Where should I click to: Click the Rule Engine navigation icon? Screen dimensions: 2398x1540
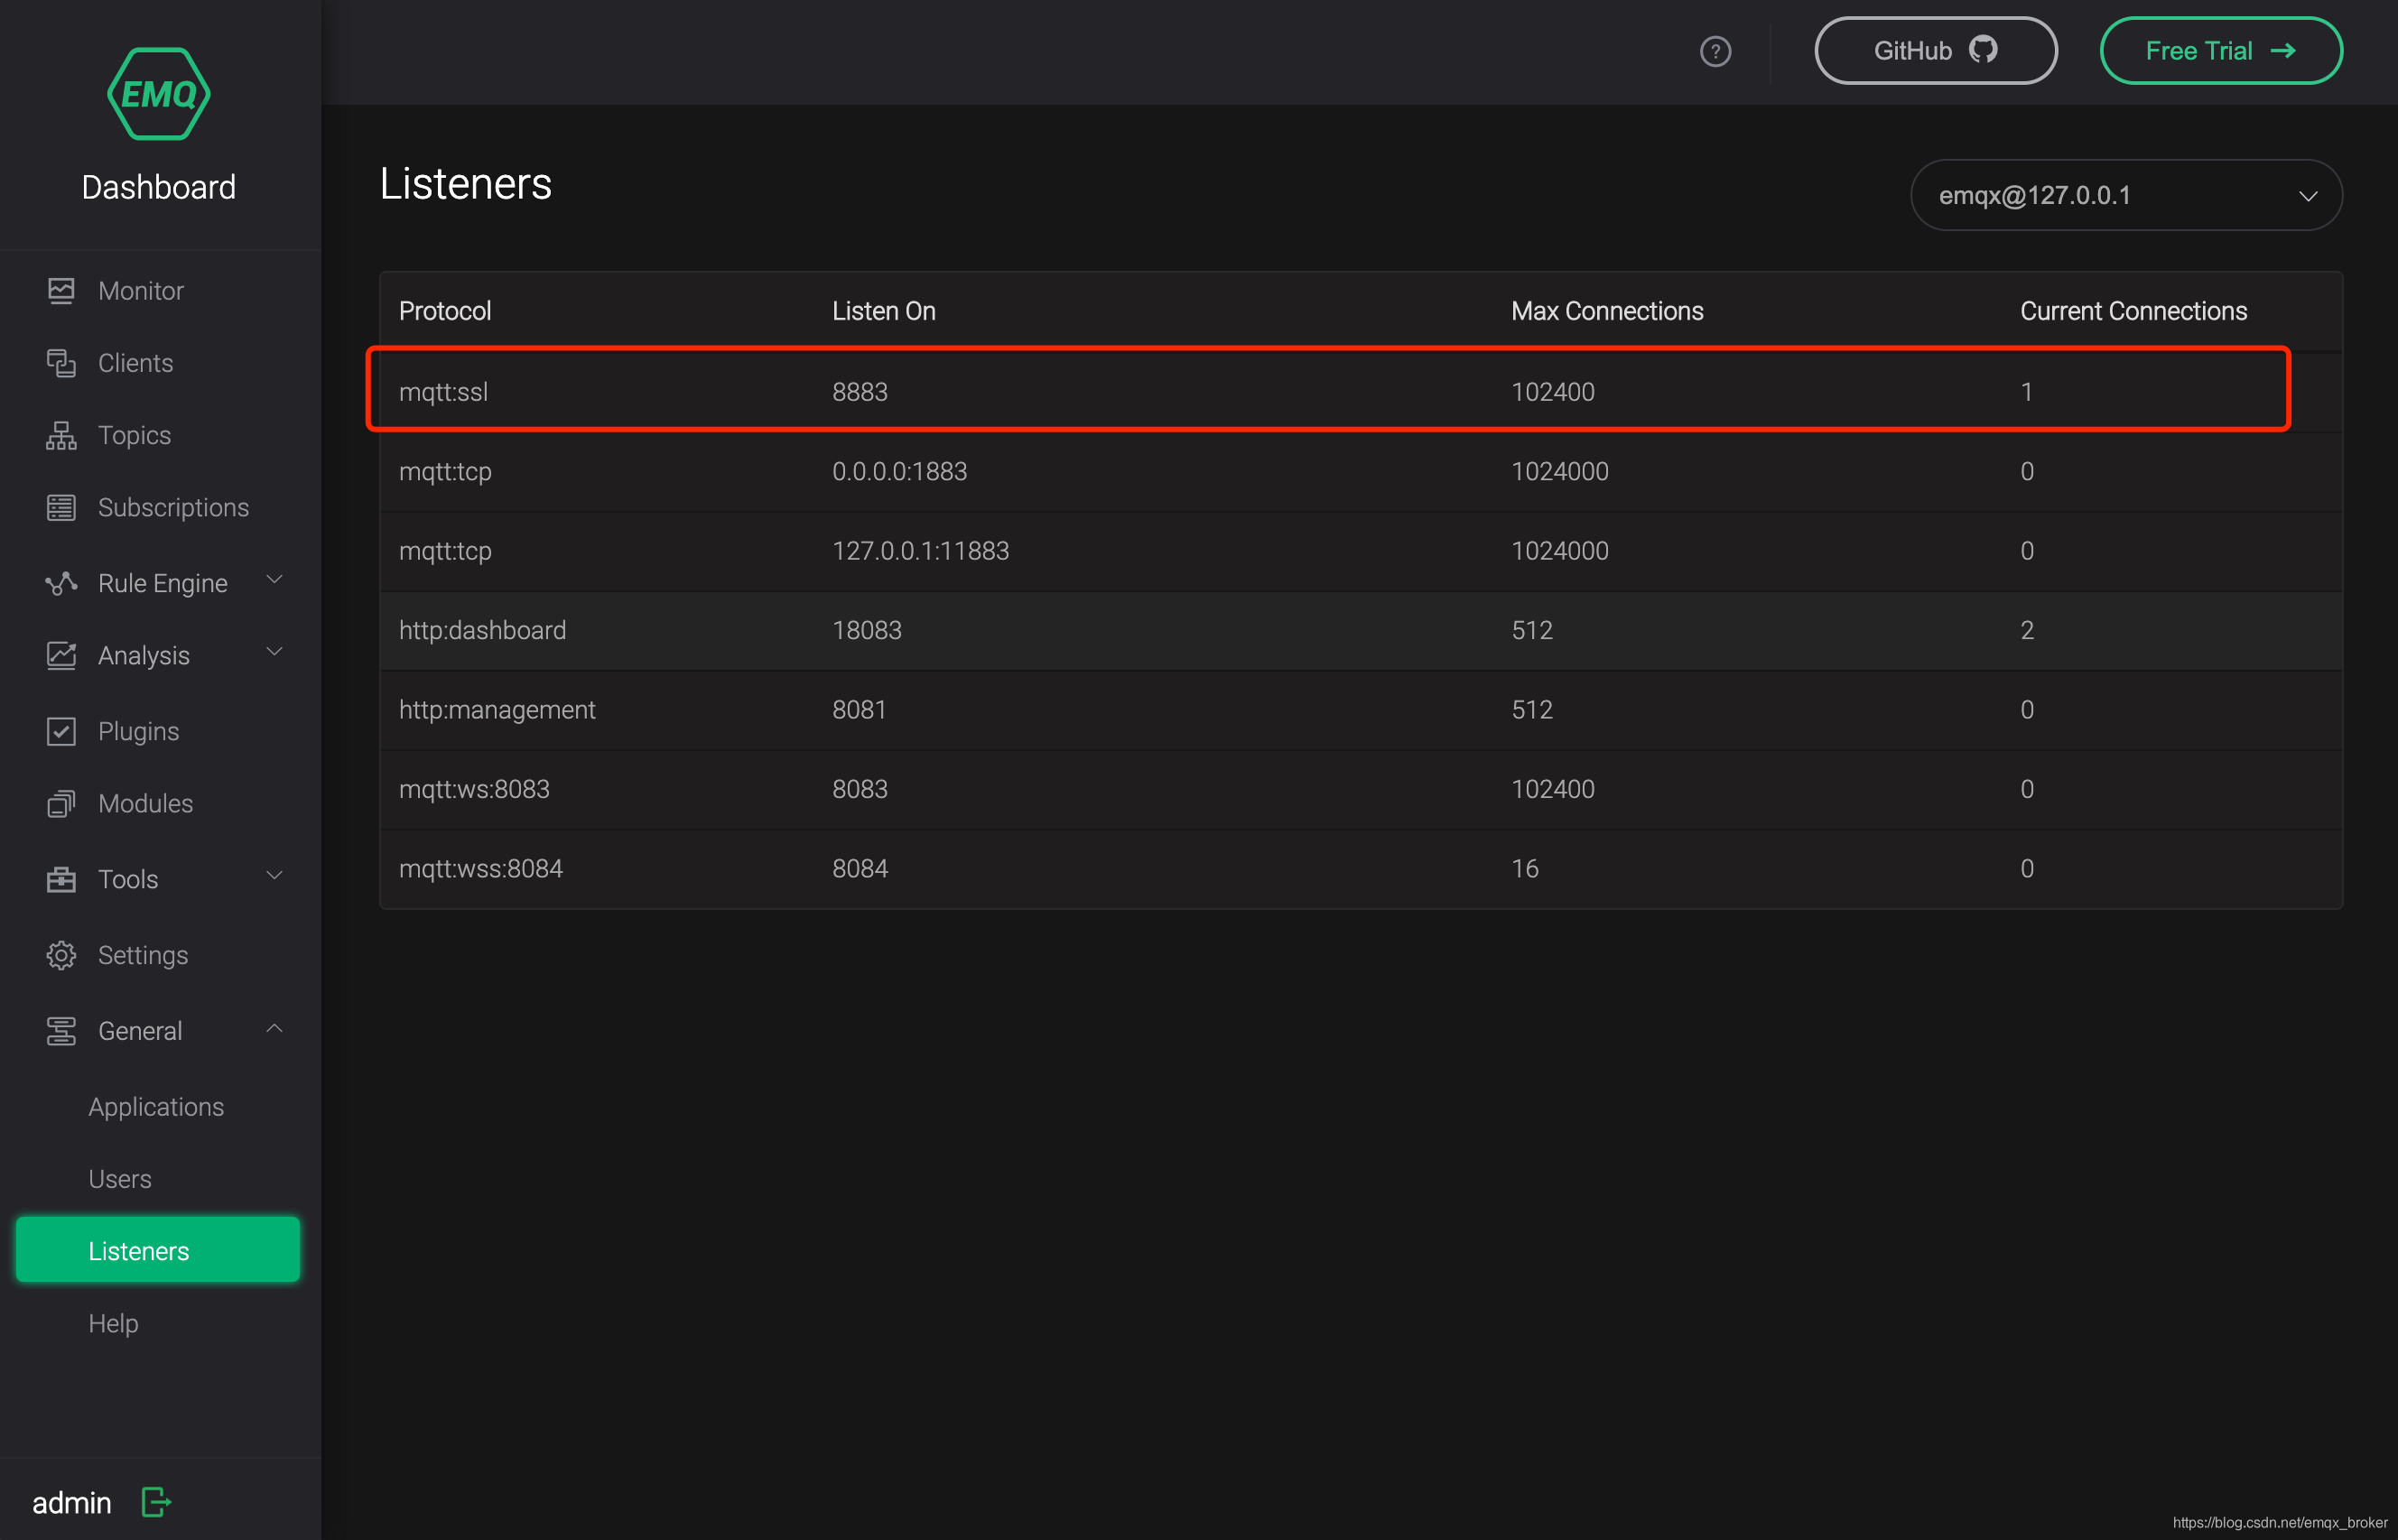click(x=60, y=582)
